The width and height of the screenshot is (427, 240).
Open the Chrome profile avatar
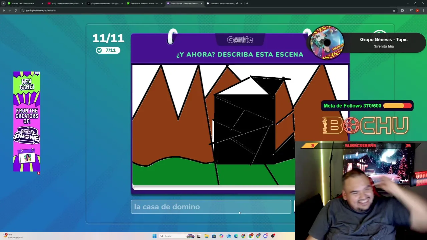pyautogui.click(x=417, y=10)
